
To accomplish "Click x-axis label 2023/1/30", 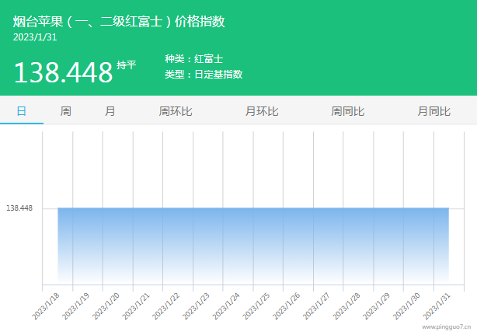I will pyautogui.click(x=407, y=306).
